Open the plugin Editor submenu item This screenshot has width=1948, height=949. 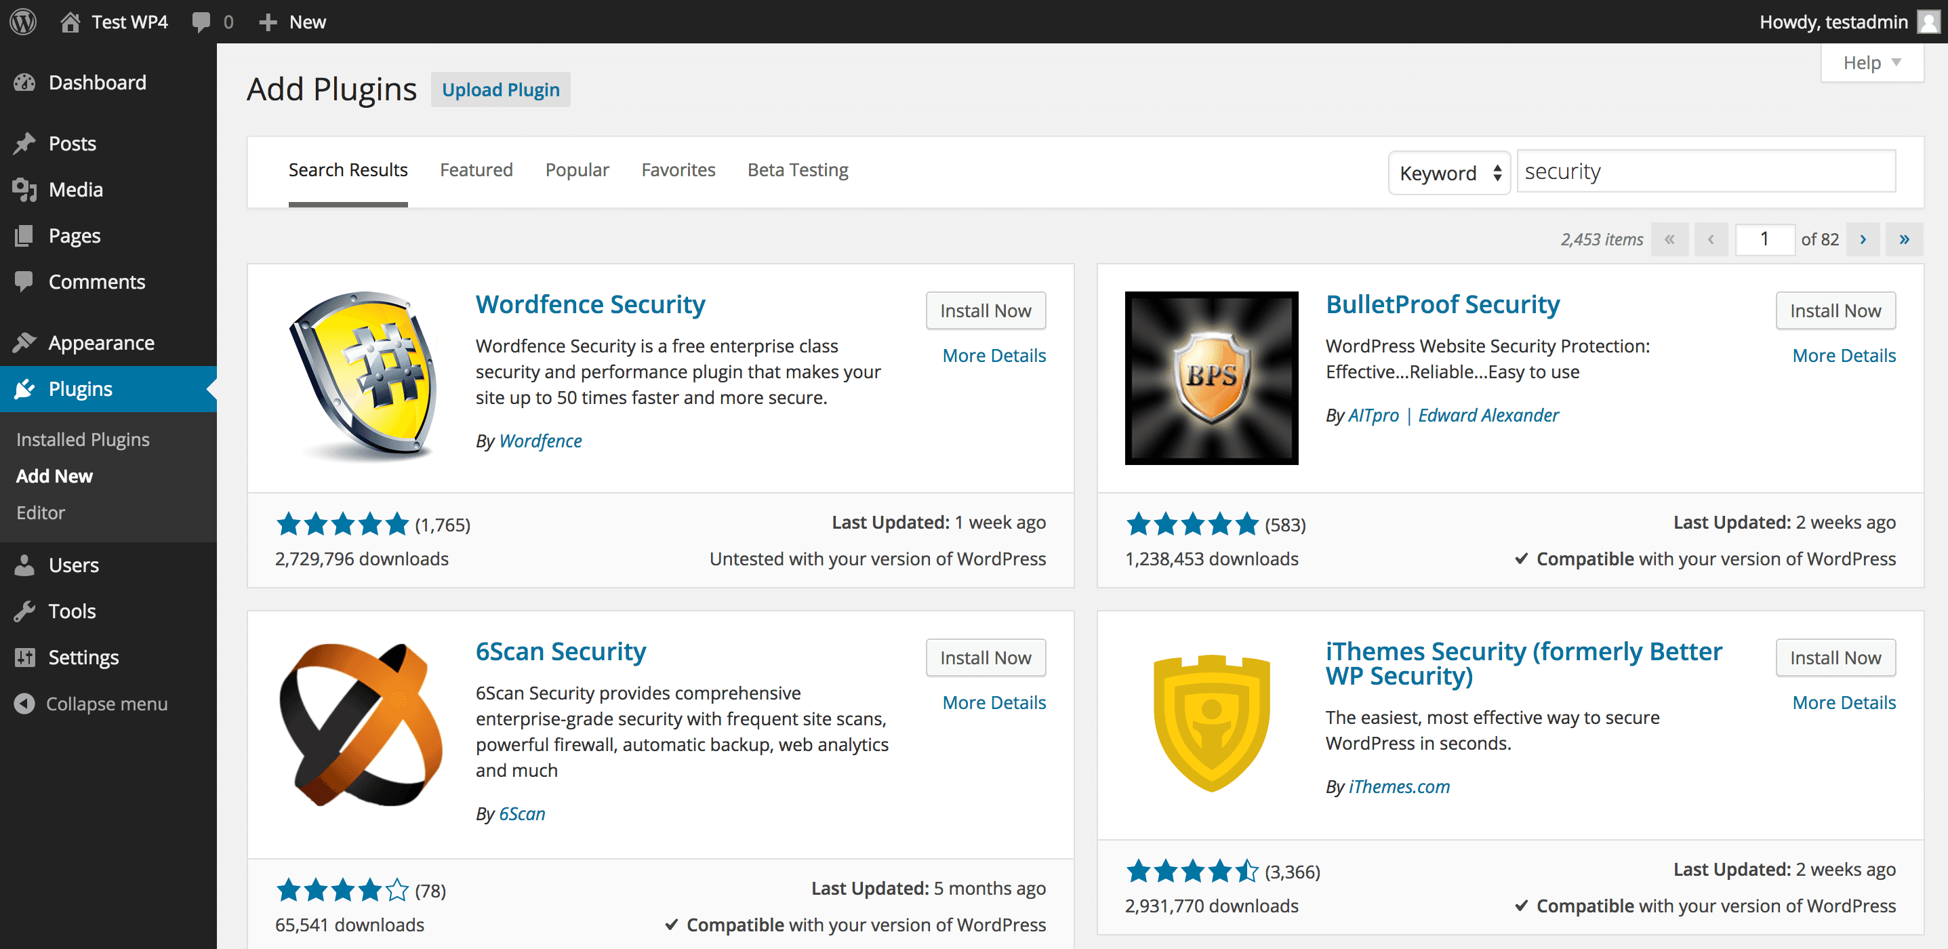(41, 512)
